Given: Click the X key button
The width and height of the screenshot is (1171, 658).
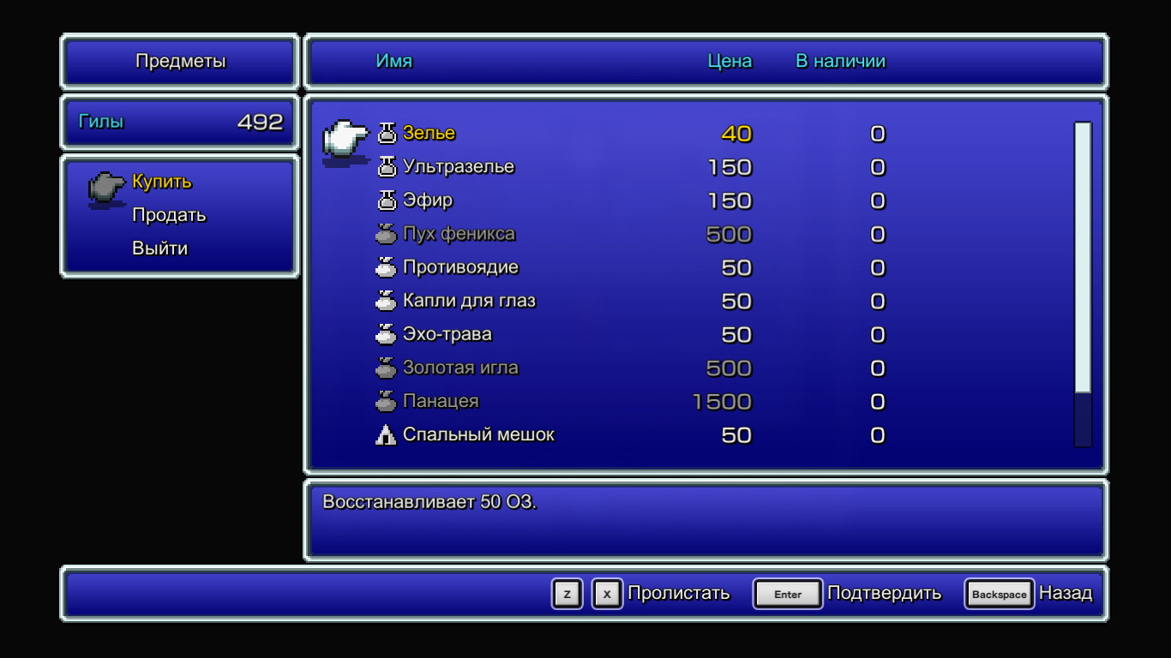Looking at the screenshot, I should coord(607,594).
